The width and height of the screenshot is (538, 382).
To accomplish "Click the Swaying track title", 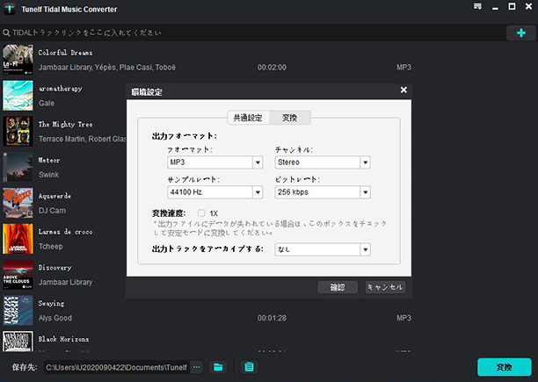I will [x=51, y=304].
